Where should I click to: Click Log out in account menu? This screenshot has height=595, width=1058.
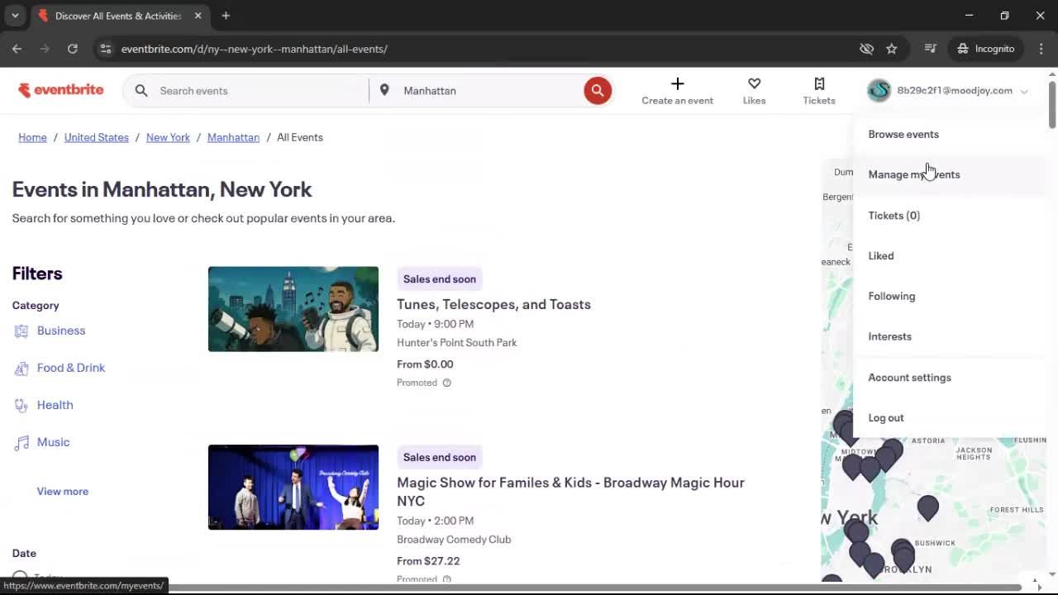click(886, 417)
